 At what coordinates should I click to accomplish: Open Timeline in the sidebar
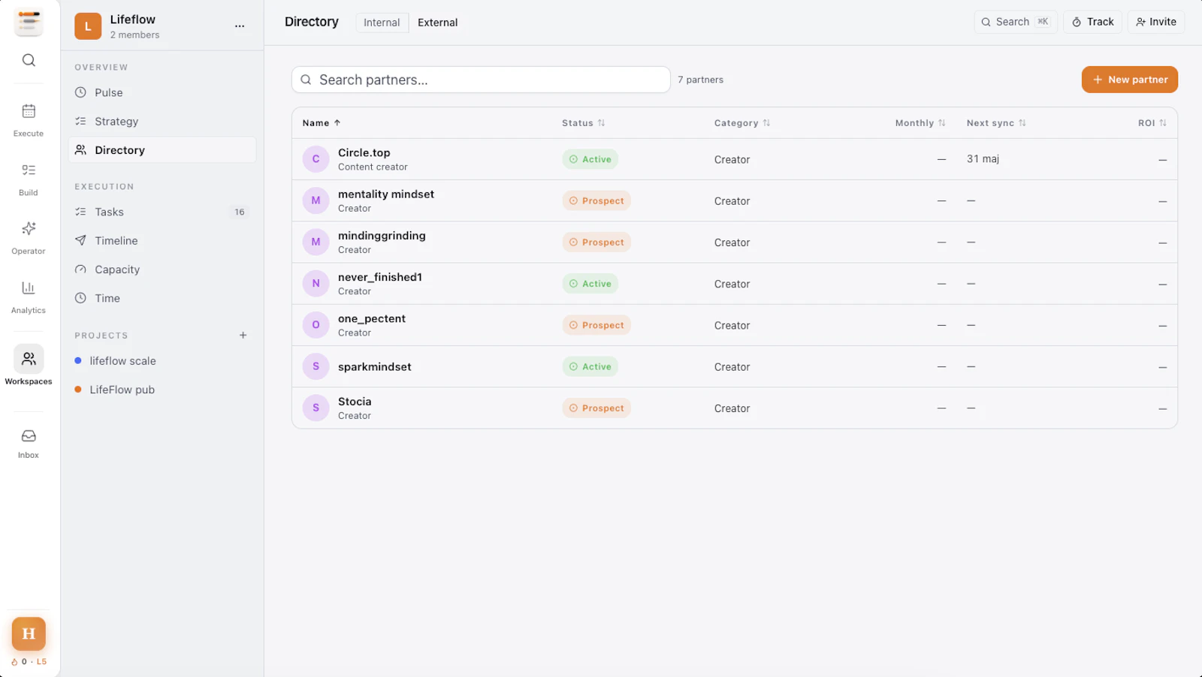(x=162, y=241)
